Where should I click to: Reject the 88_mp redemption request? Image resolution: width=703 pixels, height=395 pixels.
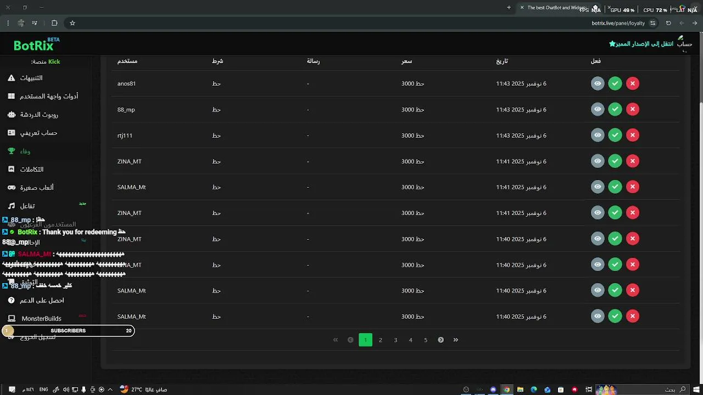pyautogui.click(x=633, y=109)
